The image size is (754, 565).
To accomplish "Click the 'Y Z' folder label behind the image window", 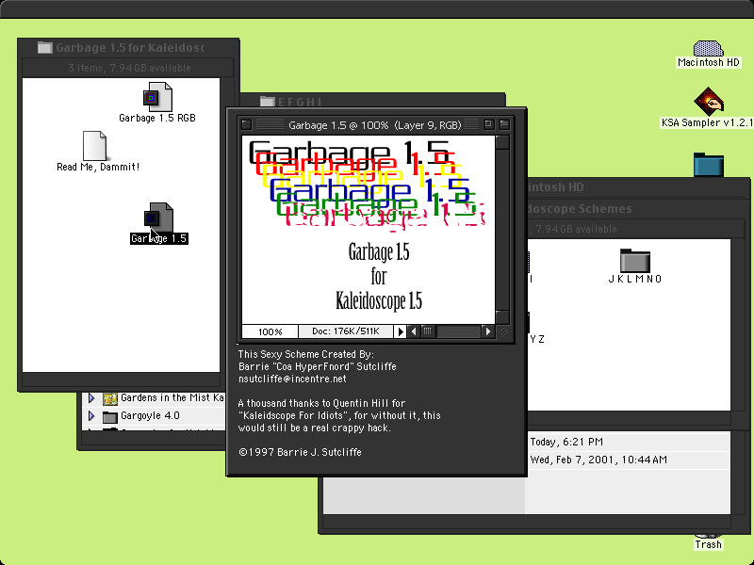I will tap(537, 339).
